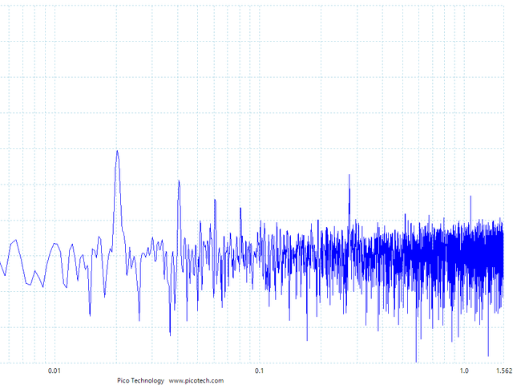This screenshot has width=513, height=385.
Task: Click the 0.1 frequency axis label
Action: point(259,371)
